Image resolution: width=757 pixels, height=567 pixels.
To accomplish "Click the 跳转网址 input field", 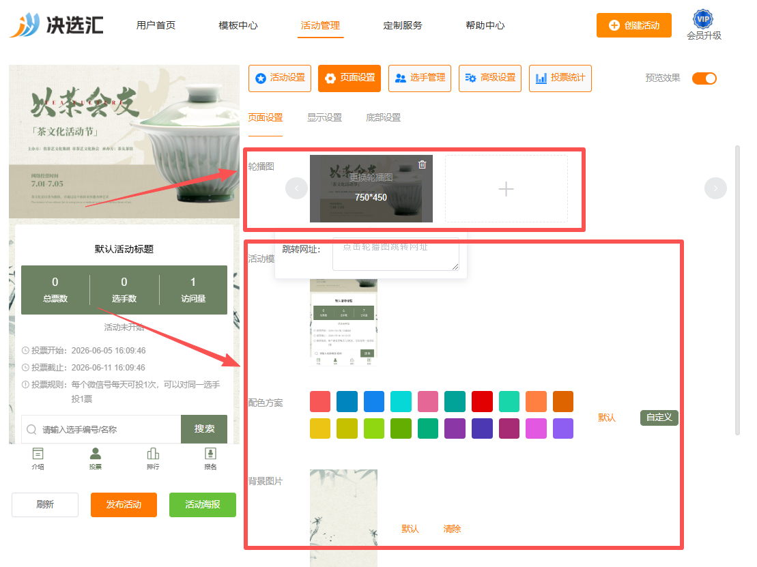I will pyautogui.click(x=396, y=253).
